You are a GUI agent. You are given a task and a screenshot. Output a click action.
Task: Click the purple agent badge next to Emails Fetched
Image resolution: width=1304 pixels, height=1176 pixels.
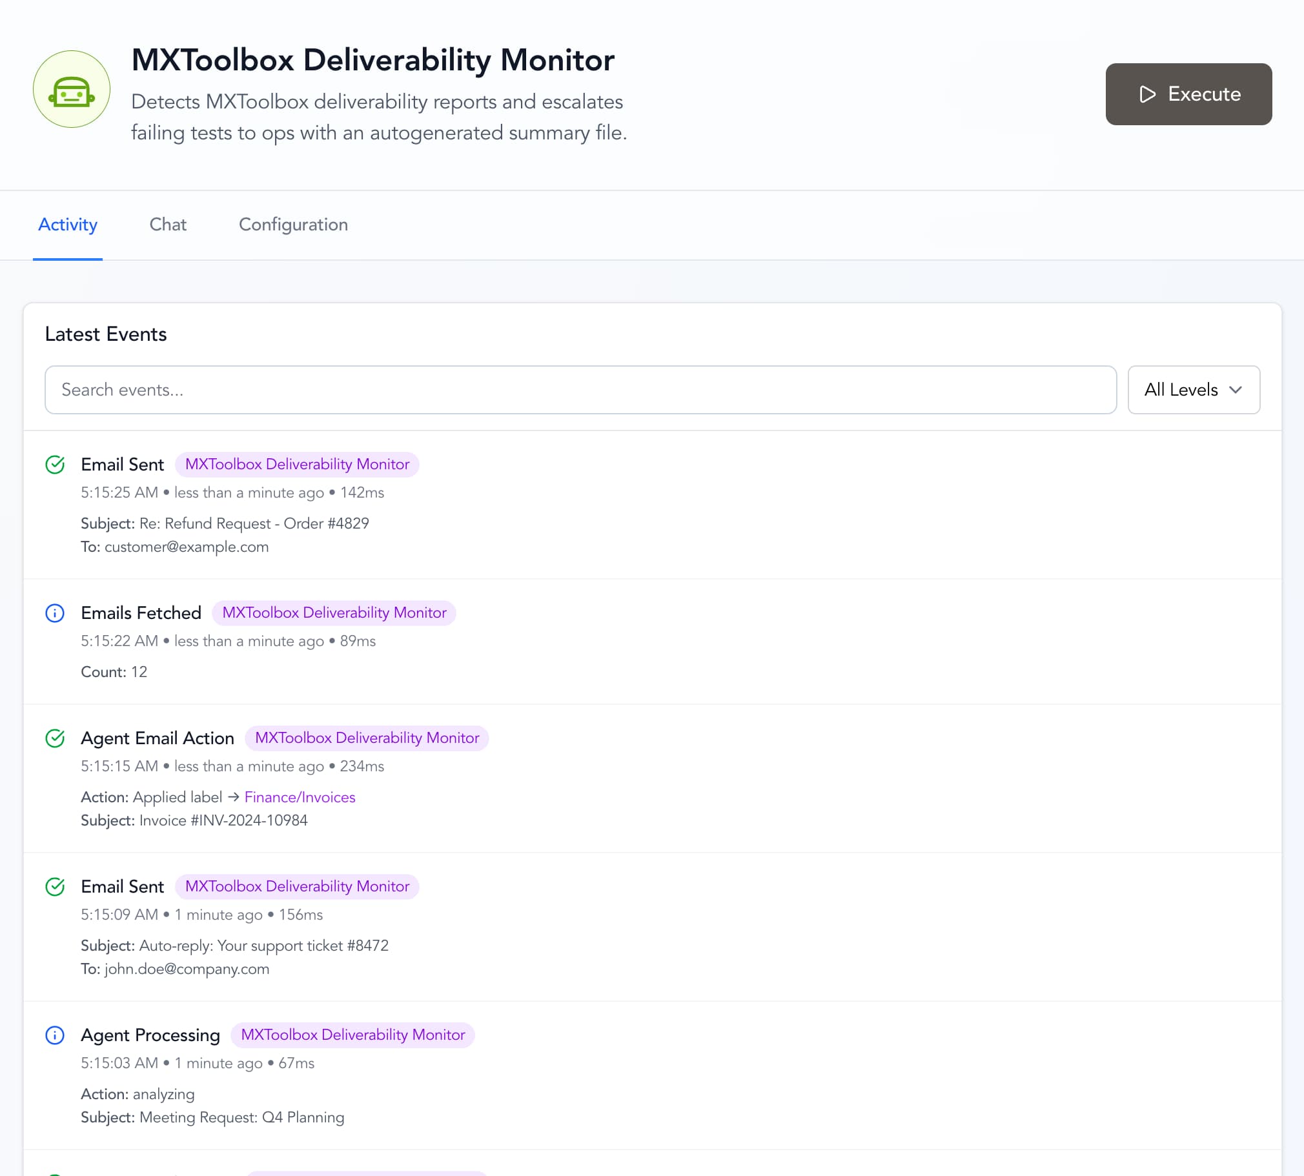coord(334,613)
